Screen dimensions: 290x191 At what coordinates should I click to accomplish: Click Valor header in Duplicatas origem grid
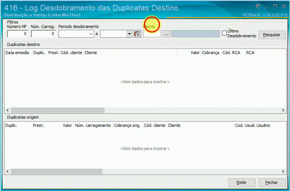tap(59, 125)
